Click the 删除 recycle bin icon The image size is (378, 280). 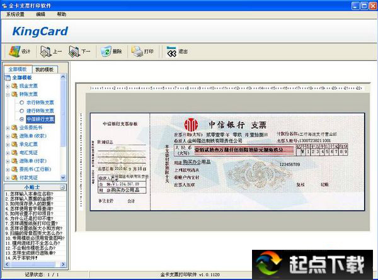[106, 52]
